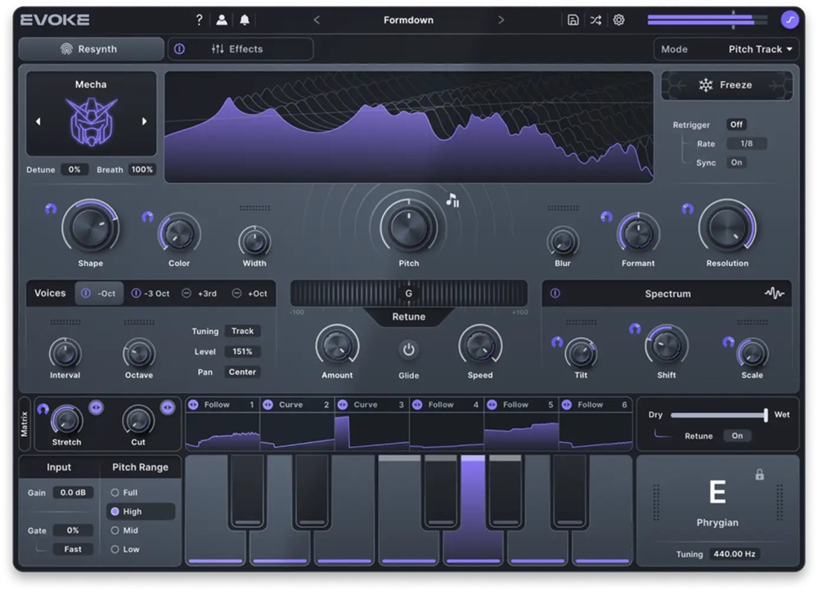Switch to the Effects tab
Viewport: 818px width, 591px height.
coord(245,48)
